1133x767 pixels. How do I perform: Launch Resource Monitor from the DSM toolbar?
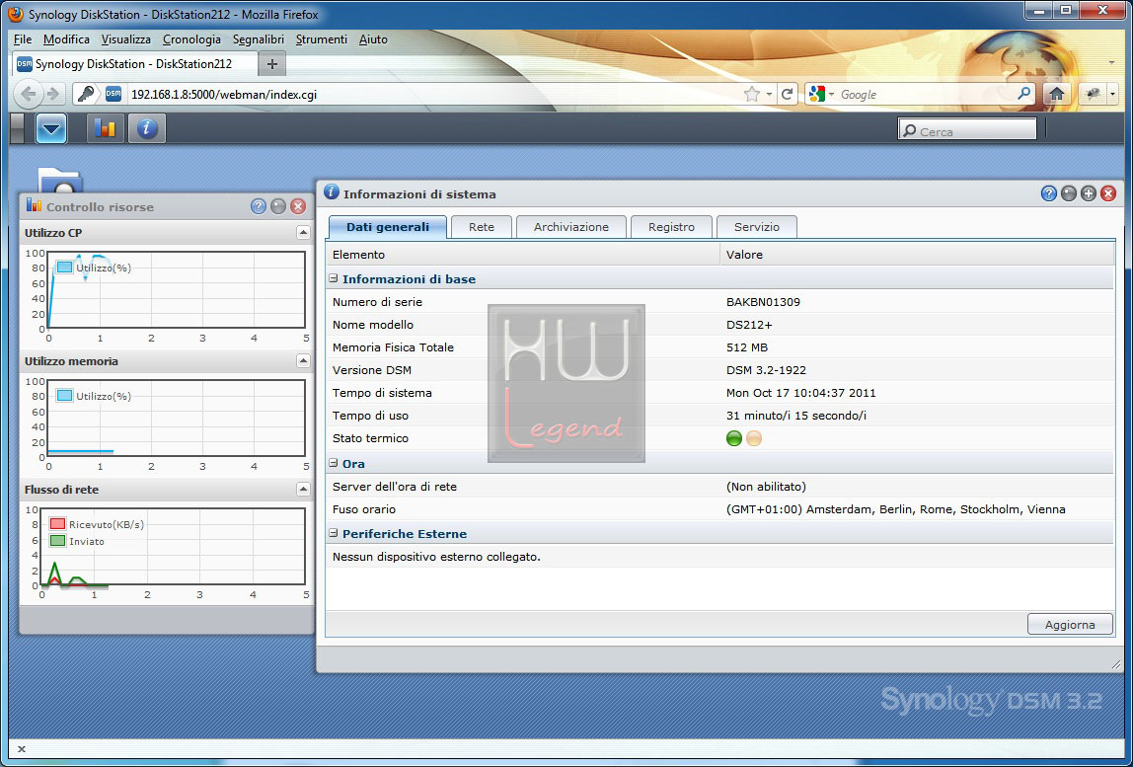point(106,128)
